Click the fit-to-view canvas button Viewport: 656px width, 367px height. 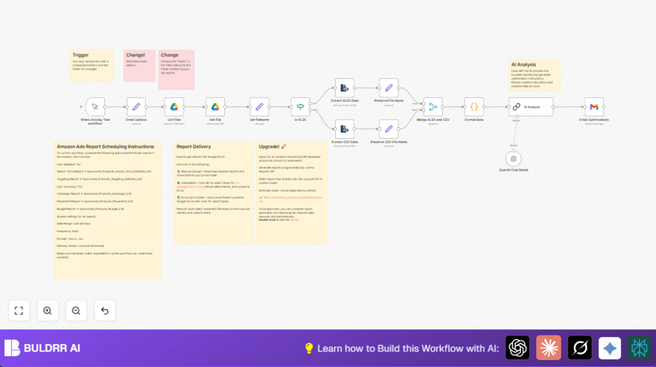tap(19, 311)
